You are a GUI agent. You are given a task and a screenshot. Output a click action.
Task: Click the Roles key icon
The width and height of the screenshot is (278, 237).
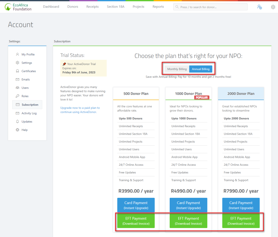17,96
